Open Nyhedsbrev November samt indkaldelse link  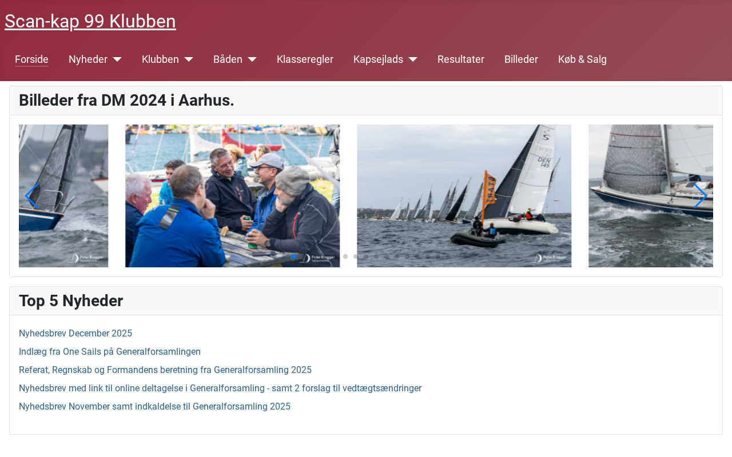click(154, 407)
